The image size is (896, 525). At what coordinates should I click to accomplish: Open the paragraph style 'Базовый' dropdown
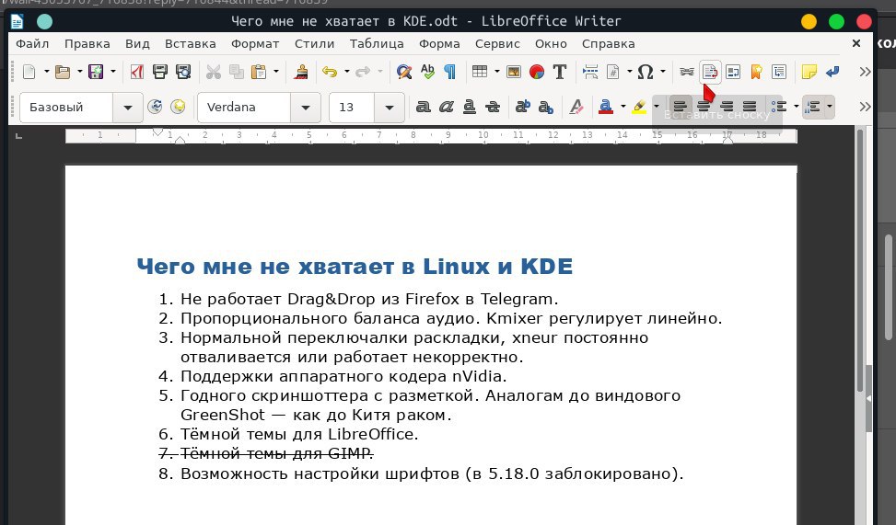coord(127,108)
